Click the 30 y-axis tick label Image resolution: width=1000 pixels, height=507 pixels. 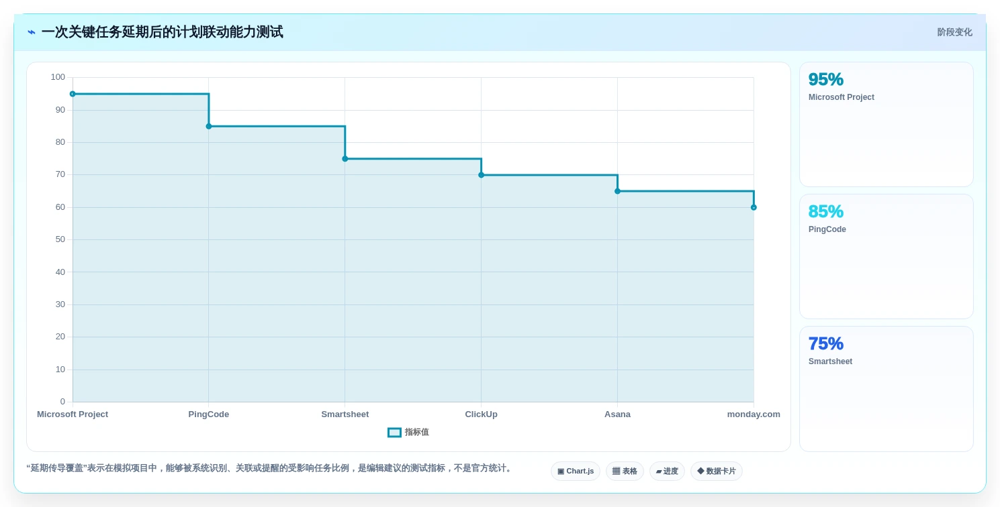click(x=60, y=304)
